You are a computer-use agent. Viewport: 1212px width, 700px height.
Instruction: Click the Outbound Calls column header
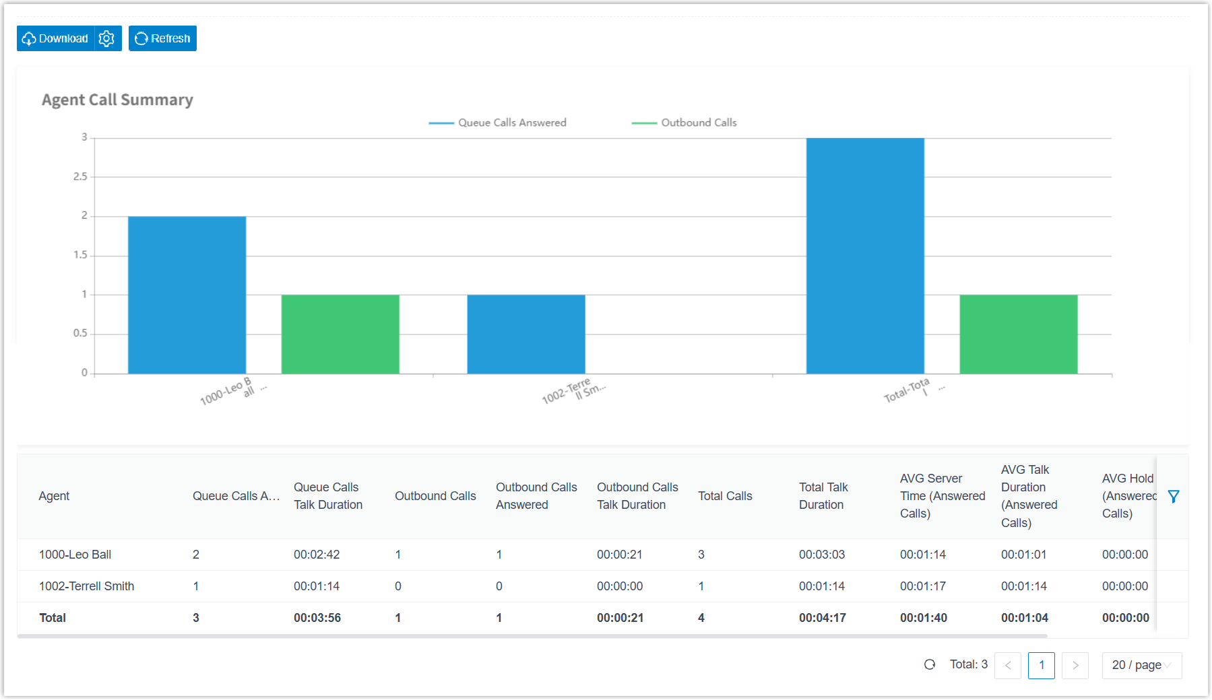pyautogui.click(x=435, y=496)
